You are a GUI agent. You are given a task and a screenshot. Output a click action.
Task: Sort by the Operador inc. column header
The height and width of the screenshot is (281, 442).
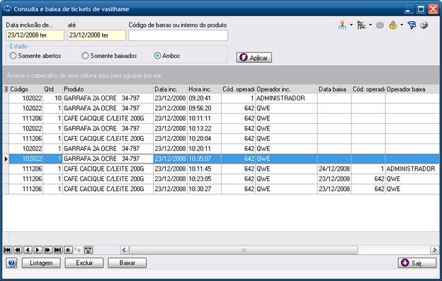tap(286, 89)
